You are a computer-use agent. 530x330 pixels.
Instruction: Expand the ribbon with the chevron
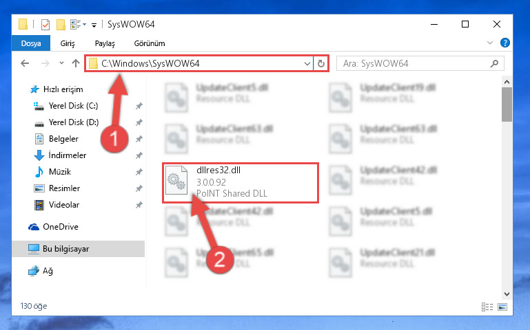coord(490,43)
